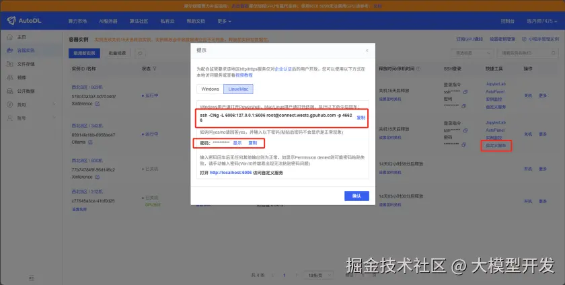The width and height of the screenshot is (565, 285).
Task: Show the hidden password in the dialog
Action: (x=237, y=143)
